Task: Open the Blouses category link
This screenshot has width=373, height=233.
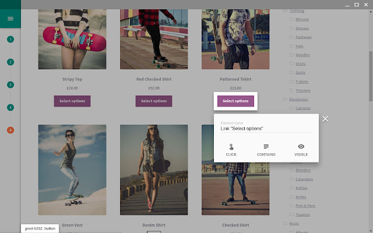Action: (302, 19)
